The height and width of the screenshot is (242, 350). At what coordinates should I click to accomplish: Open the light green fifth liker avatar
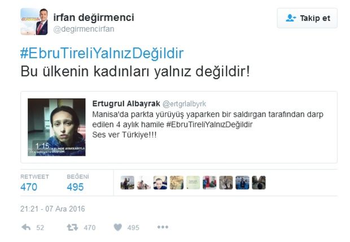[193, 183]
